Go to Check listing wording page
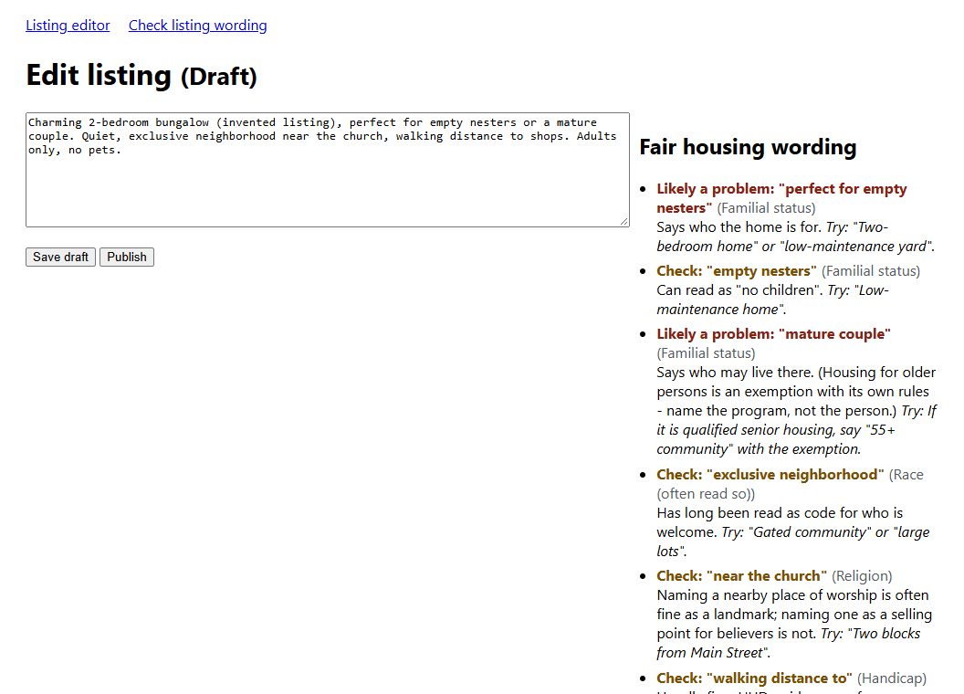 (197, 26)
